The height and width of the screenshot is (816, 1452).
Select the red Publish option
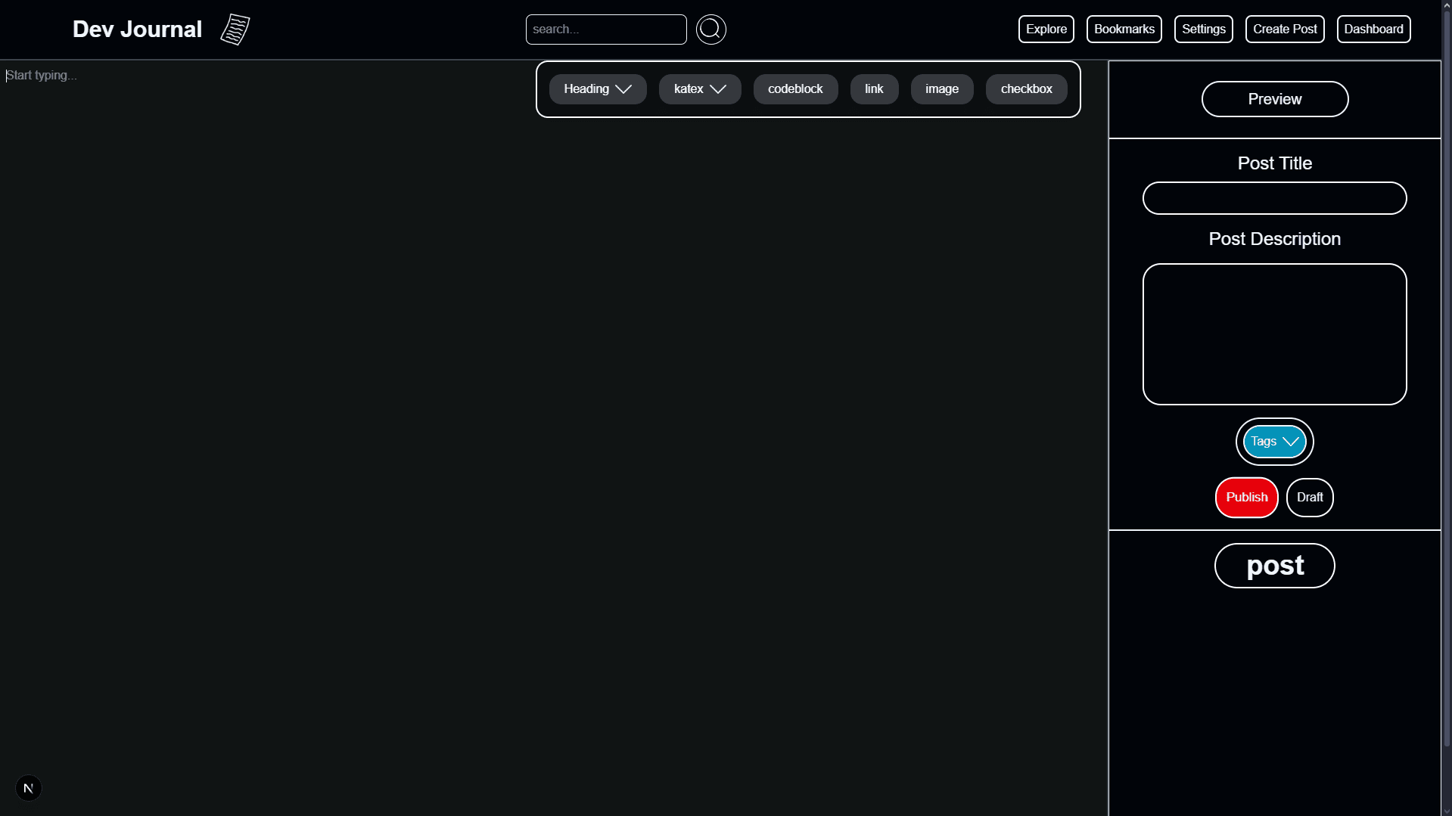(x=1246, y=498)
